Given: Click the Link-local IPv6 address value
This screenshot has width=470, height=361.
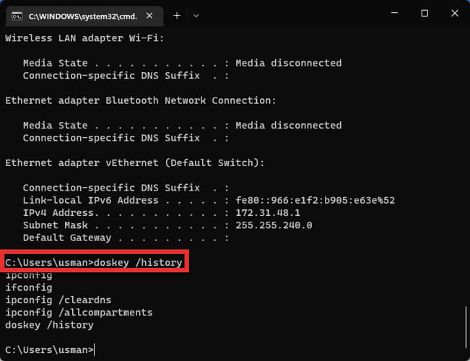Looking at the screenshot, I should click(315, 200).
